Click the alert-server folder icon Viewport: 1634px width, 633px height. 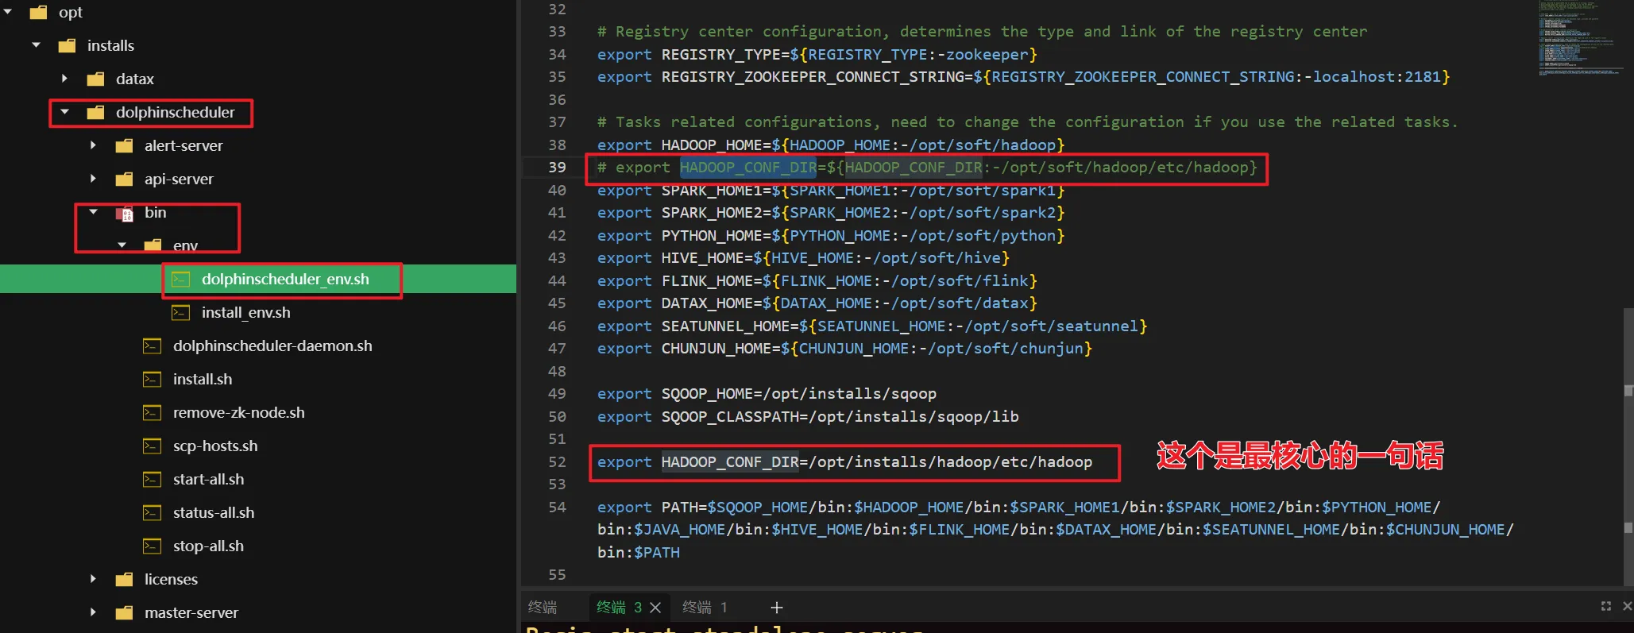124,145
